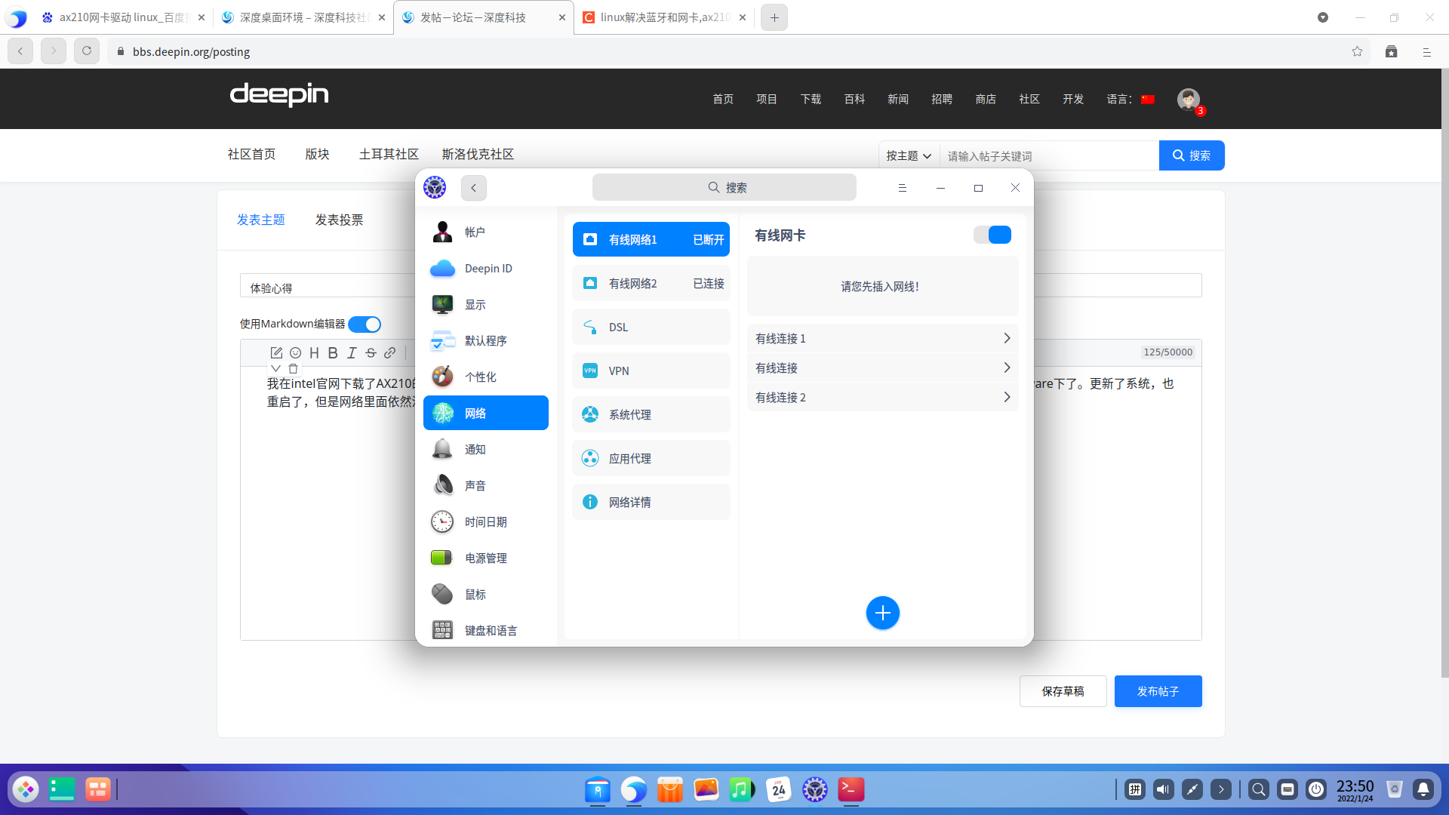Select the 系统代理 system proxy item
This screenshot has height=815, width=1449.
651,414
